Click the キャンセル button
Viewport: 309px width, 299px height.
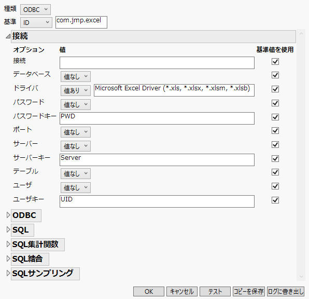[182, 292]
